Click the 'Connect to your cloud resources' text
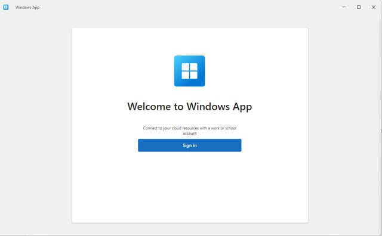Viewport: 382px width, 236px height. coord(190,131)
